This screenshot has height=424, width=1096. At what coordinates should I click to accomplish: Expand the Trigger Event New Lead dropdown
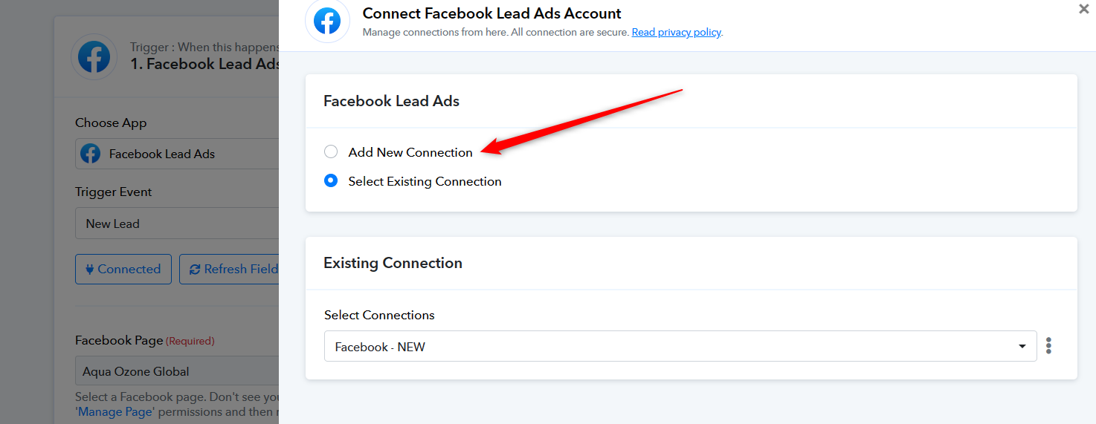pos(177,224)
